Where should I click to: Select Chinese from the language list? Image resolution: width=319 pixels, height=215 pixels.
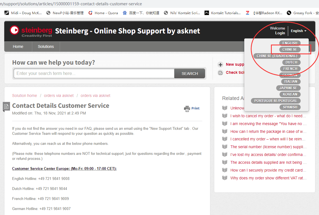point(290,50)
